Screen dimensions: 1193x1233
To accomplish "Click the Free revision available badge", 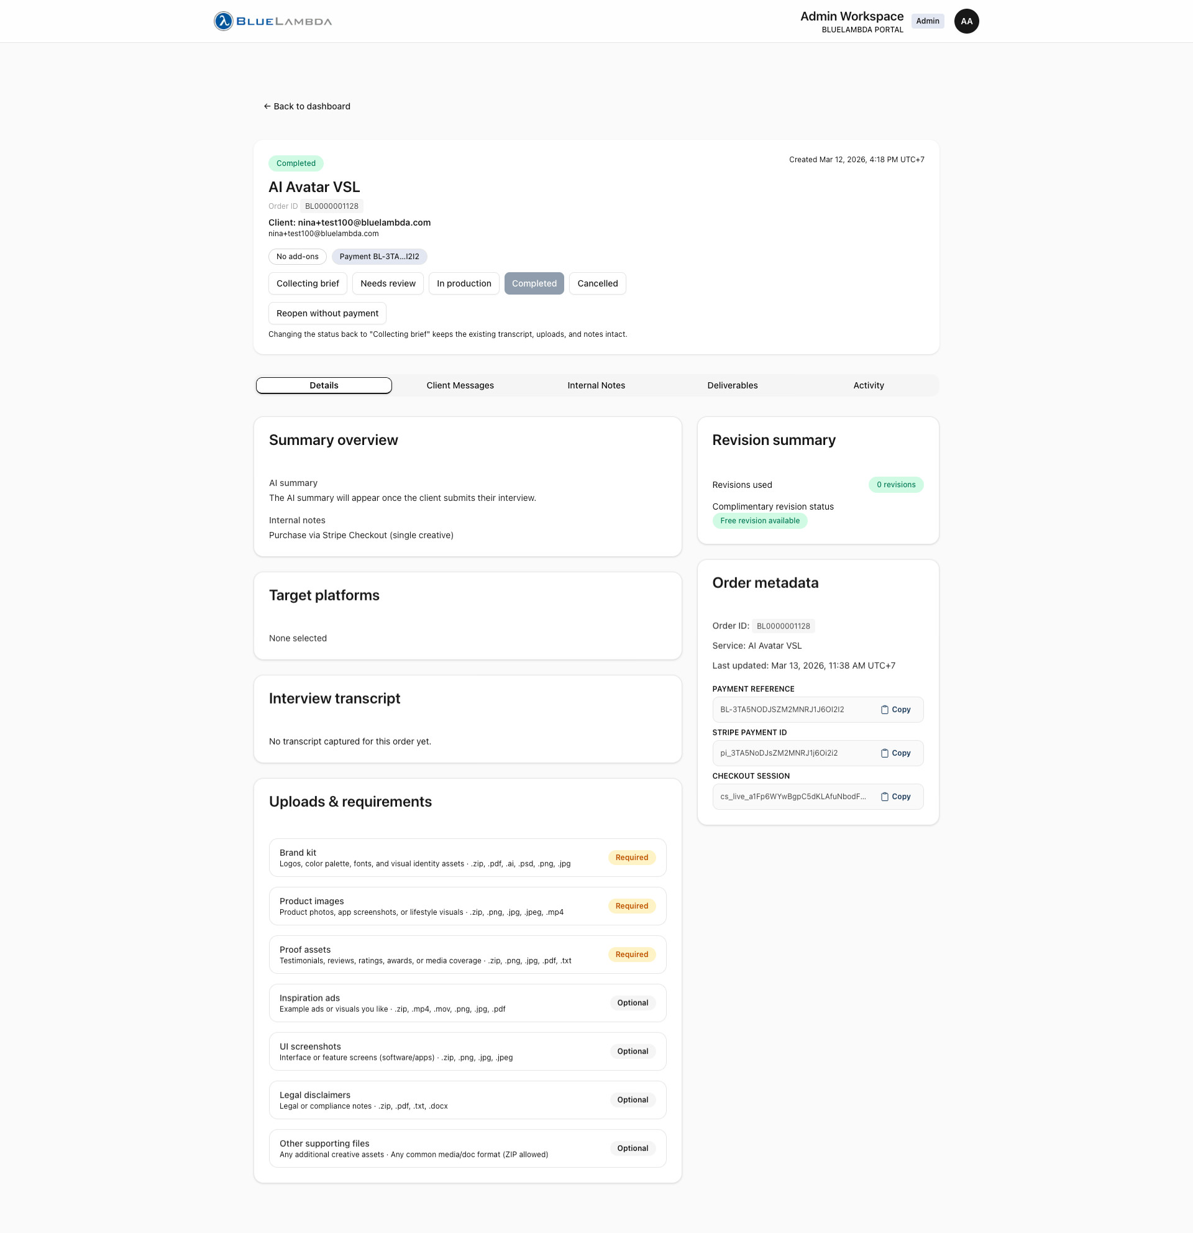I will tap(760, 520).
